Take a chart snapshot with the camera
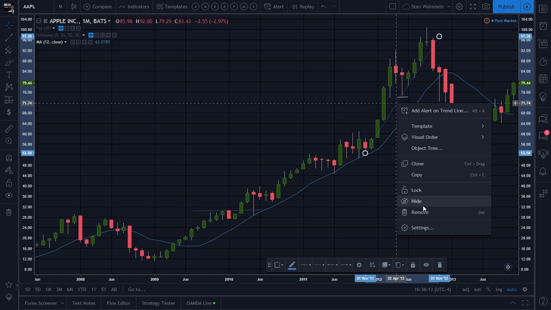Screen dimensions: 551x310 [486, 6]
